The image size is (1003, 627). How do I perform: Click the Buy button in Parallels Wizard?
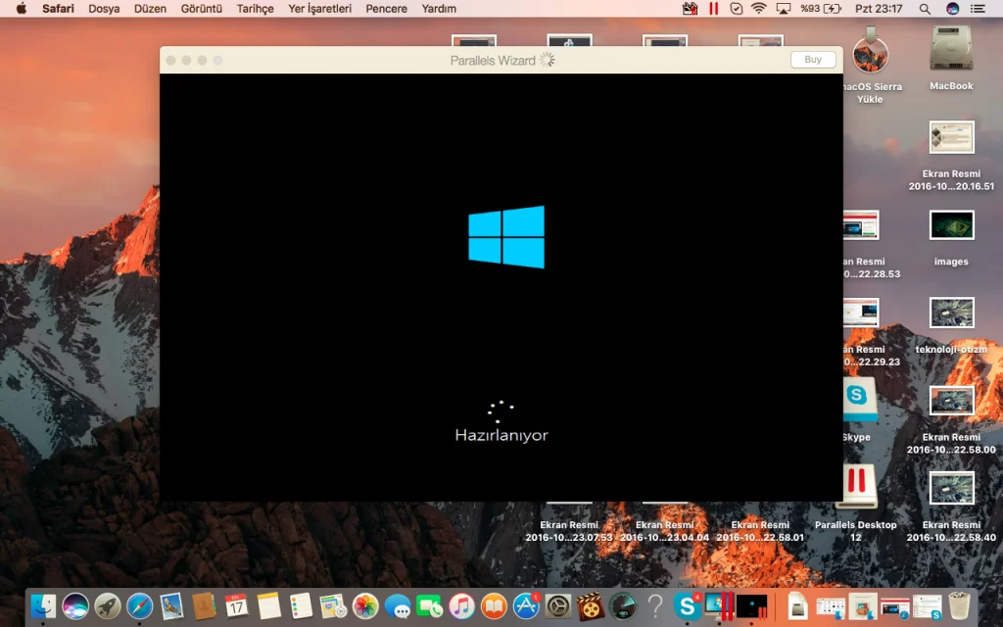tap(813, 60)
